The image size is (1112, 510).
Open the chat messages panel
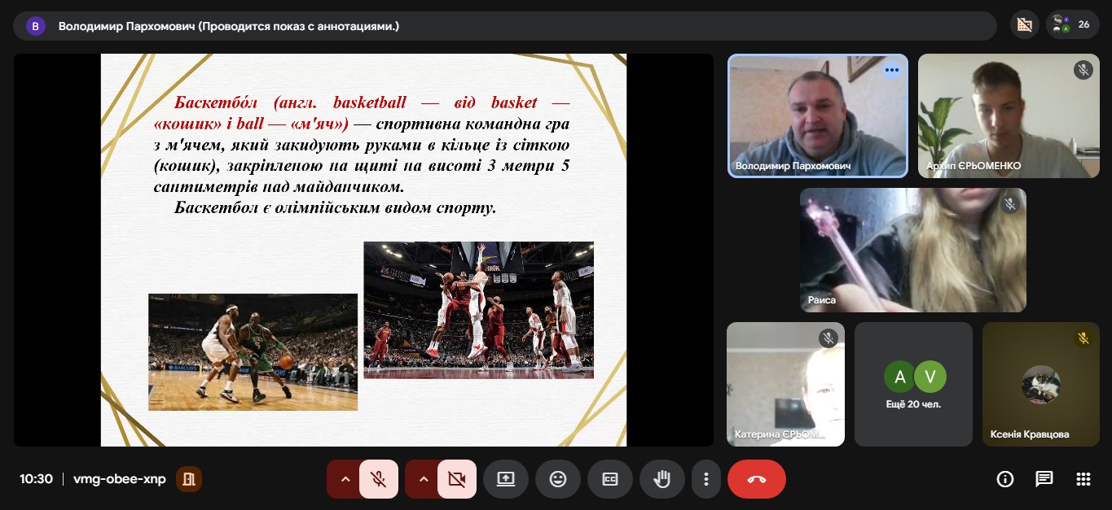pos(1044,479)
